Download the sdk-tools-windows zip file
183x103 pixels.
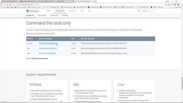(48, 43)
